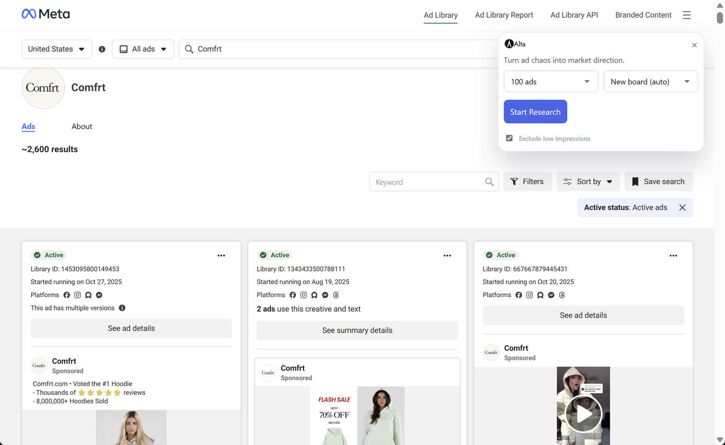The width and height of the screenshot is (725, 445).
Task: Click the Audience Network icon on first ad
Action: (88, 295)
